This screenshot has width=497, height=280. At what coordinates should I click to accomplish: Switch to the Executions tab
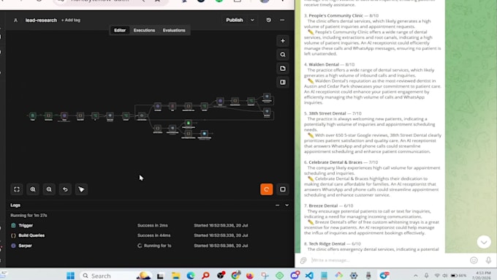click(x=144, y=30)
